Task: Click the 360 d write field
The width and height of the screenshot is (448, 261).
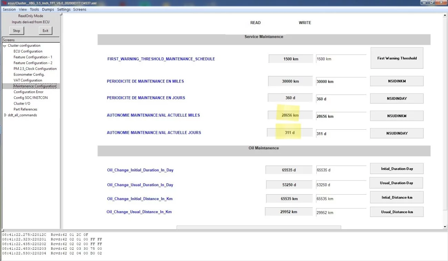Action: tap(341, 99)
